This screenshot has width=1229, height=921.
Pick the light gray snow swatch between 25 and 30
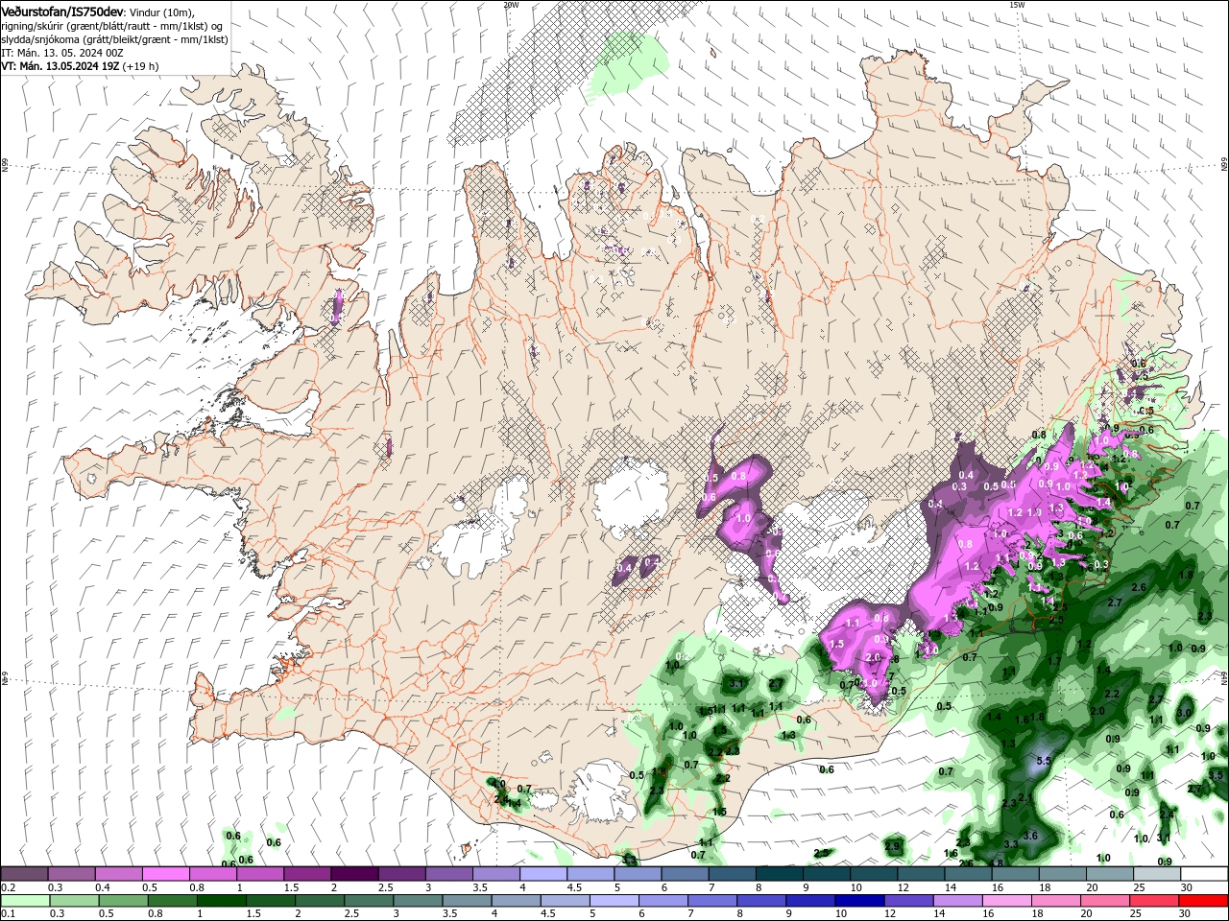[1157, 874]
